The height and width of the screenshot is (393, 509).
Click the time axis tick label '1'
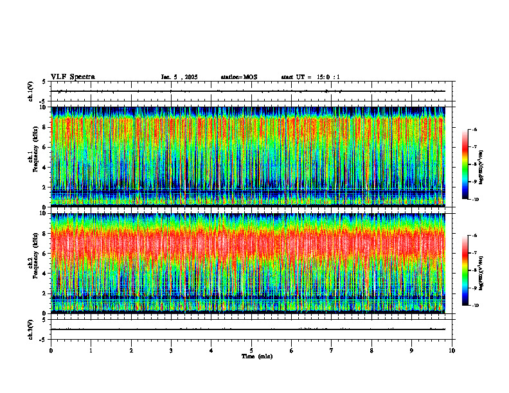pyautogui.click(x=91, y=351)
